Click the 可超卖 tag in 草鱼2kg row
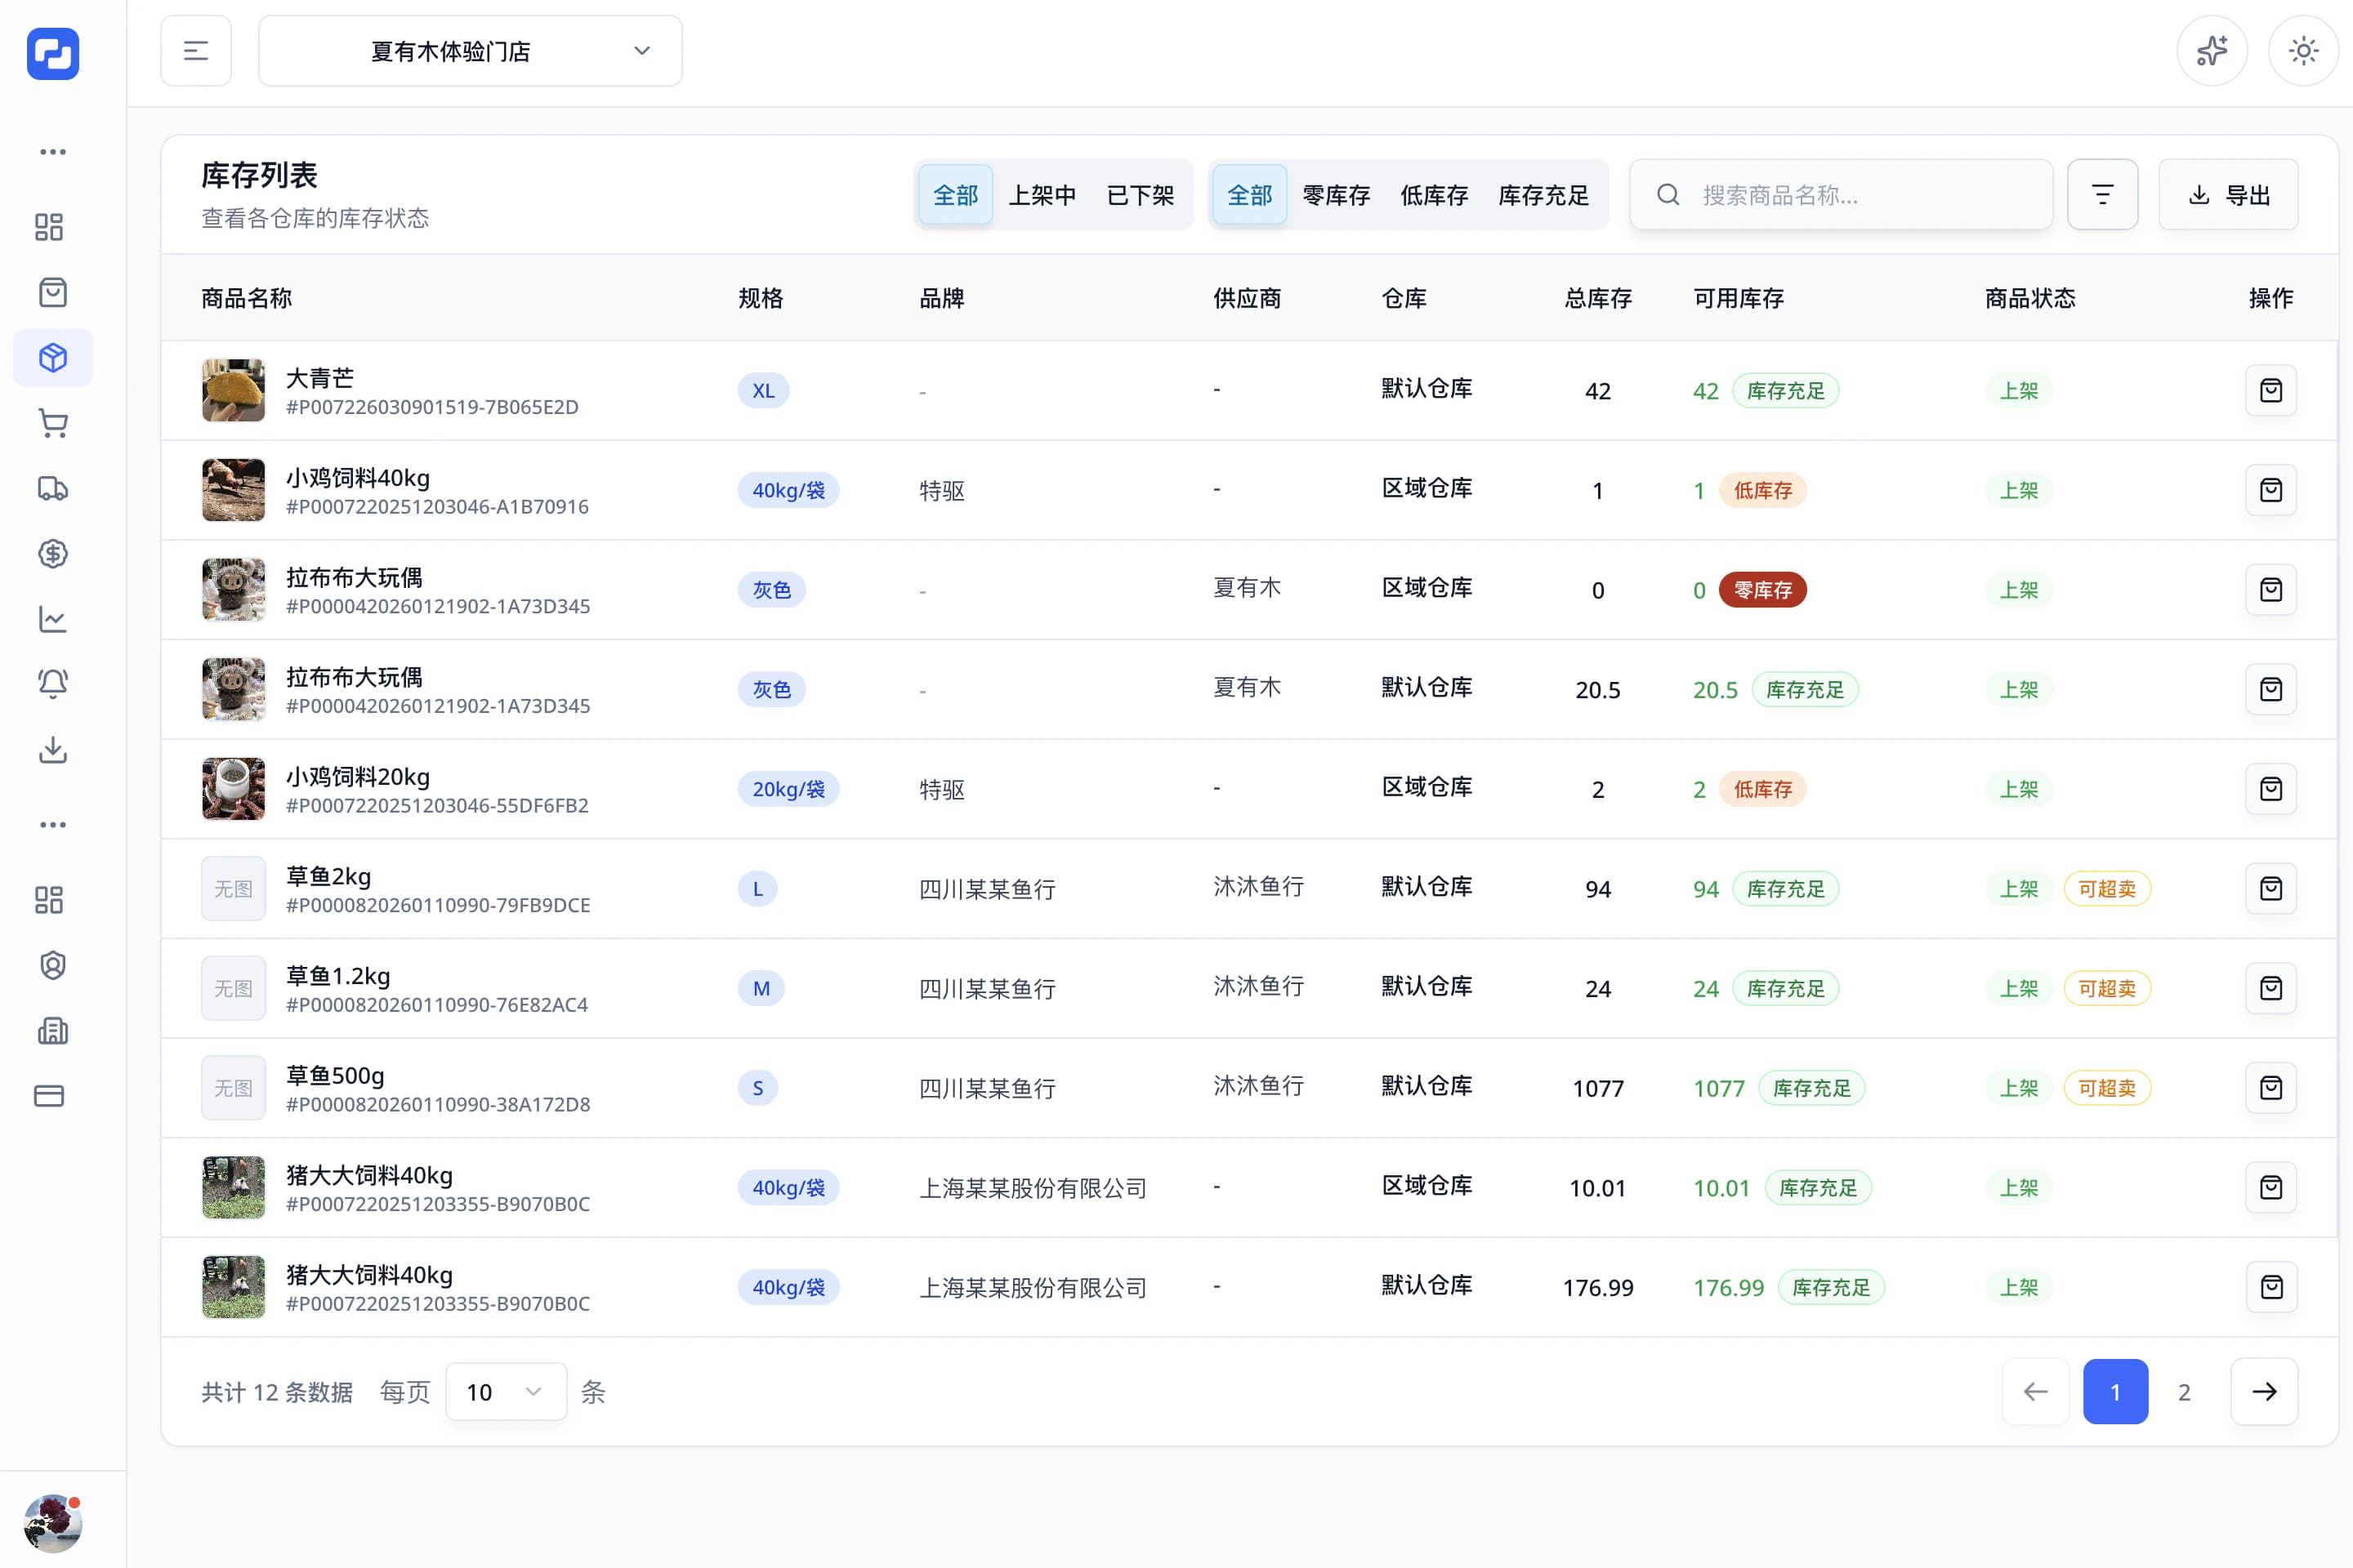The width and height of the screenshot is (2353, 1568). pyautogui.click(x=2107, y=889)
